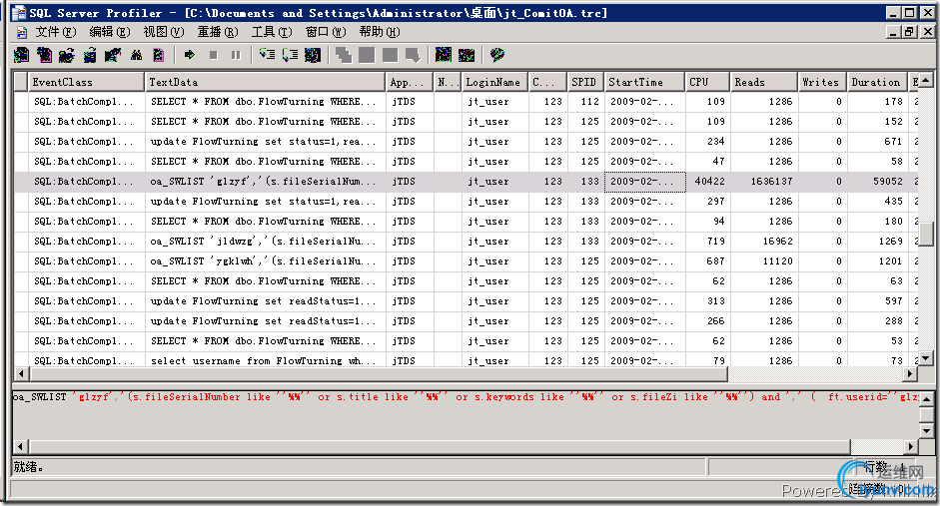Viewport: 940px width, 506px height.
Task: Select the 'select username from FlowTurning' row
Action: (265, 361)
